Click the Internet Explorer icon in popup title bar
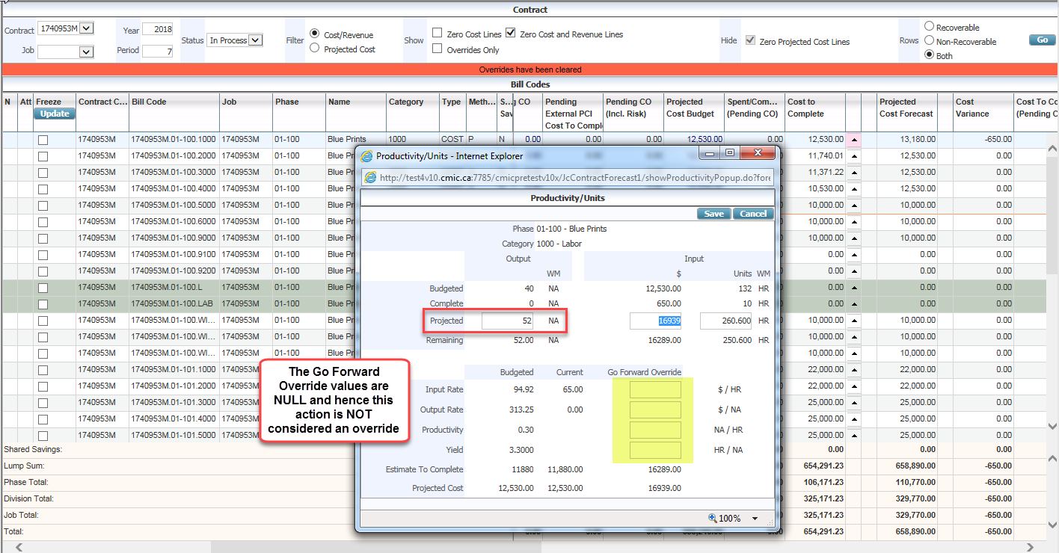Viewport: 1059px width, 553px height. click(366, 156)
